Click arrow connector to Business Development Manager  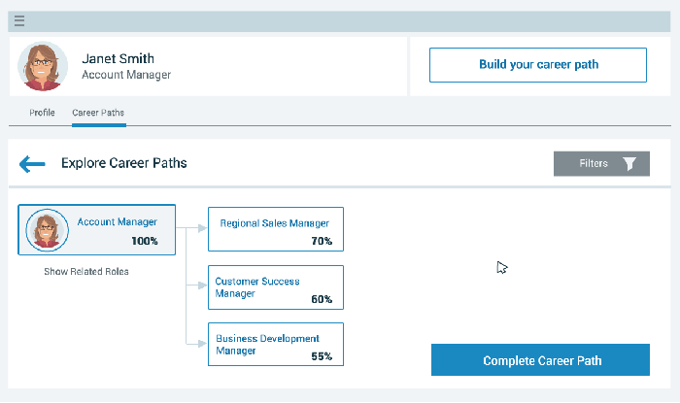click(x=199, y=343)
